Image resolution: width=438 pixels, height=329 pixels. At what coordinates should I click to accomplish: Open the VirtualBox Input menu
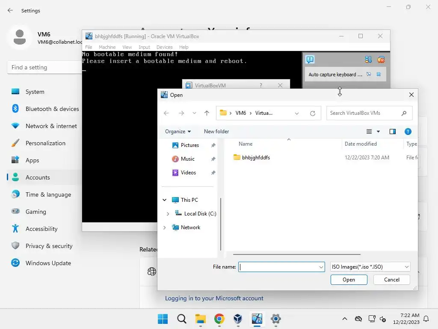(x=144, y=47)
